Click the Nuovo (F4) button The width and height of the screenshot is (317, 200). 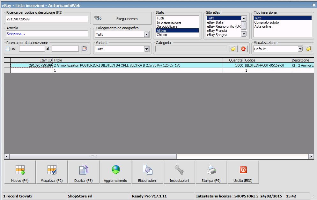tap(20, 172)
